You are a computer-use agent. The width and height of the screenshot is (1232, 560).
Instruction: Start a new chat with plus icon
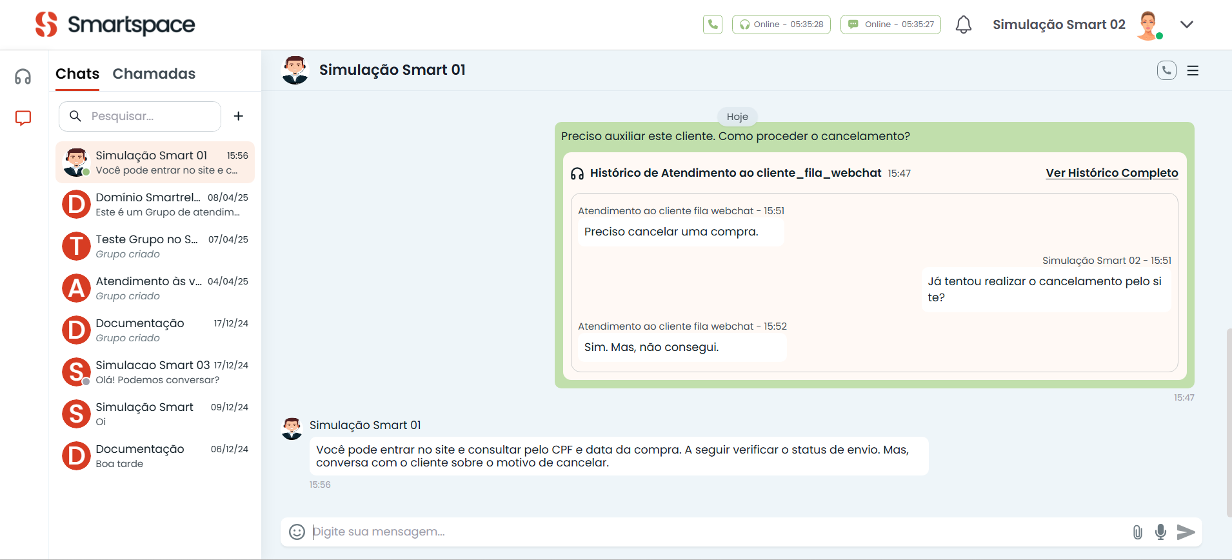[x=239, y=116]
